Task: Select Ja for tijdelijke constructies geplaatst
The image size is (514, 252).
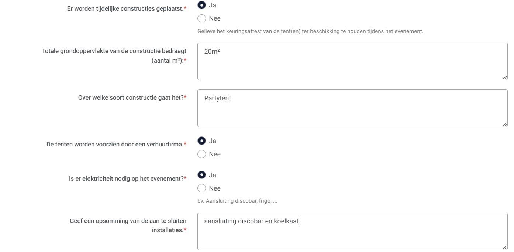Action: [202, 5]
